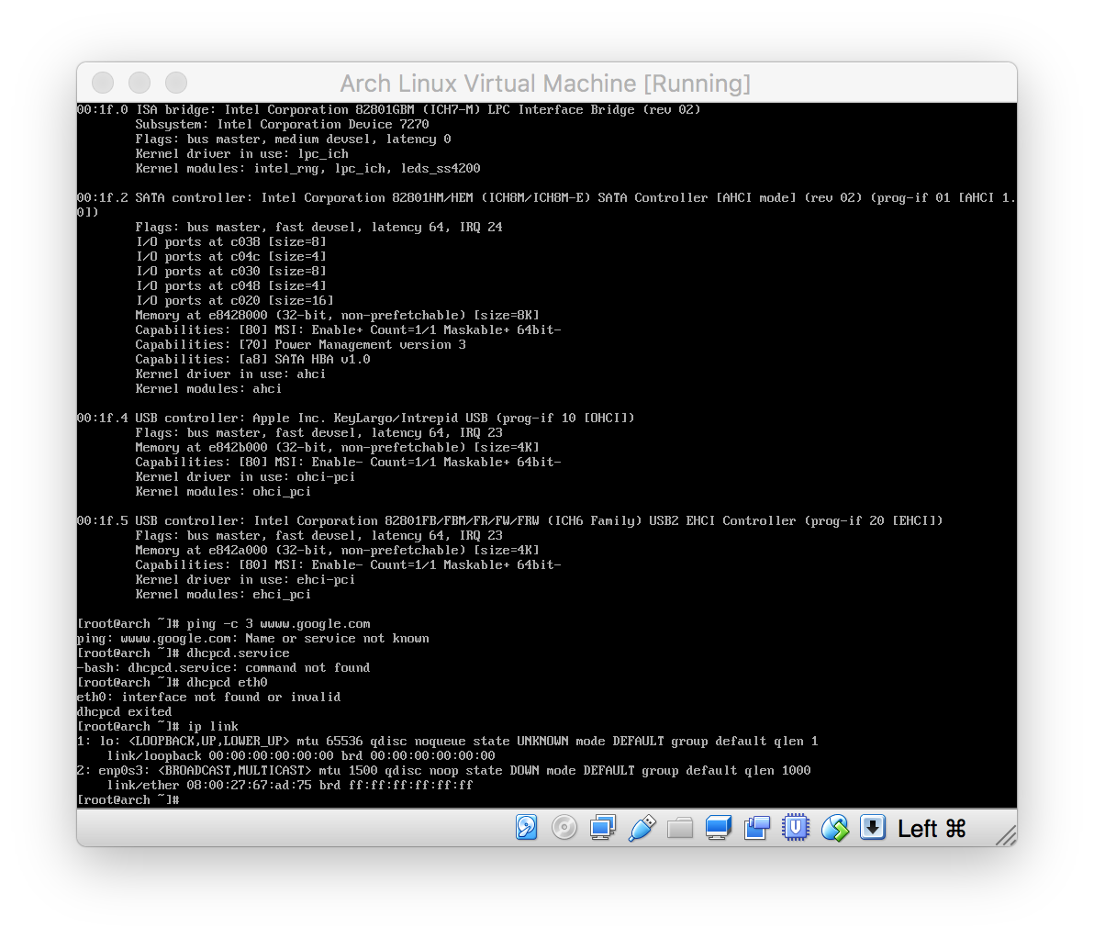This screenshot has height=938, width=1094.
Task: Click the optical disc drive indicator
Action: [564, 828]
